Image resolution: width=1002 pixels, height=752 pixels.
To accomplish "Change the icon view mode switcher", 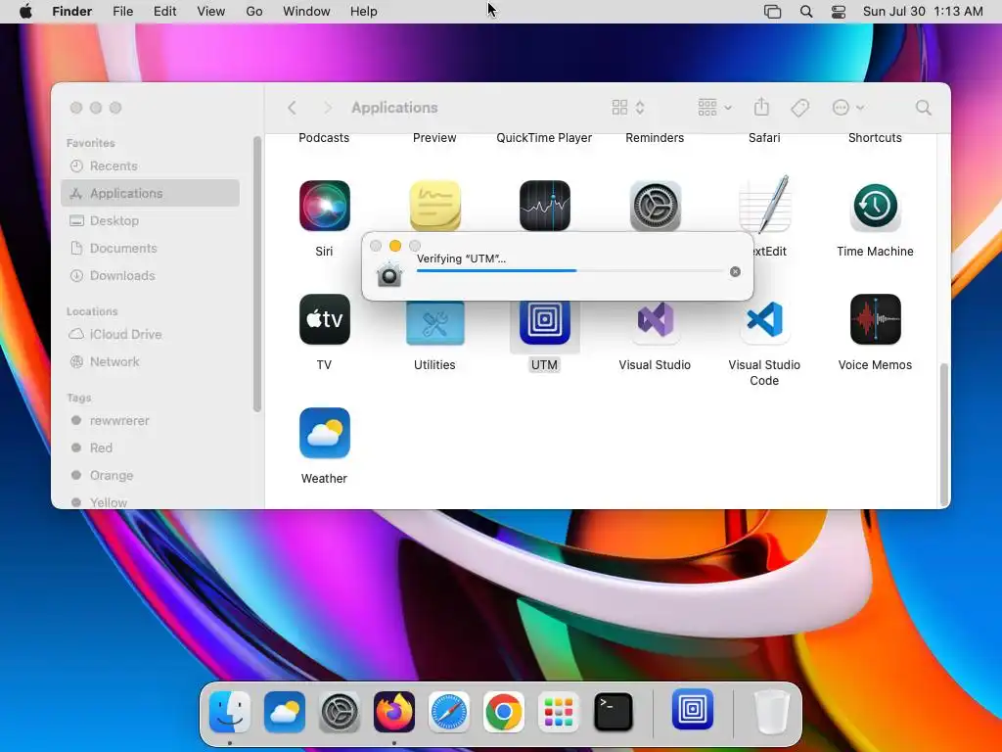I will click(x=628, y=108).
